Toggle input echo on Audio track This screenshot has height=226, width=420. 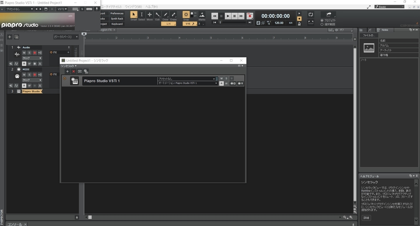tap(40, 52)
